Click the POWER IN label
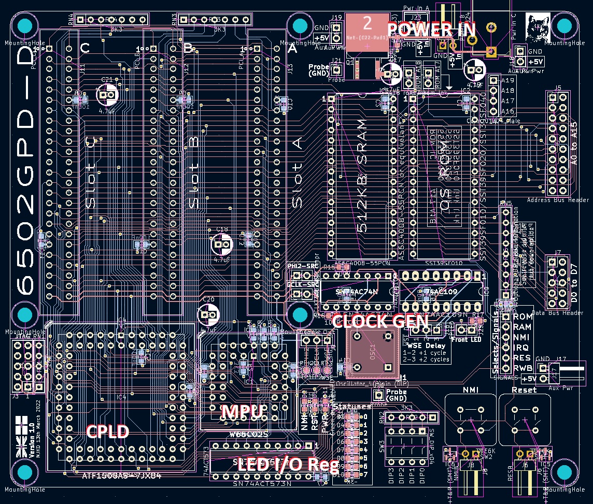The height and width of the screenshot is (504, 593). [431, 29]
